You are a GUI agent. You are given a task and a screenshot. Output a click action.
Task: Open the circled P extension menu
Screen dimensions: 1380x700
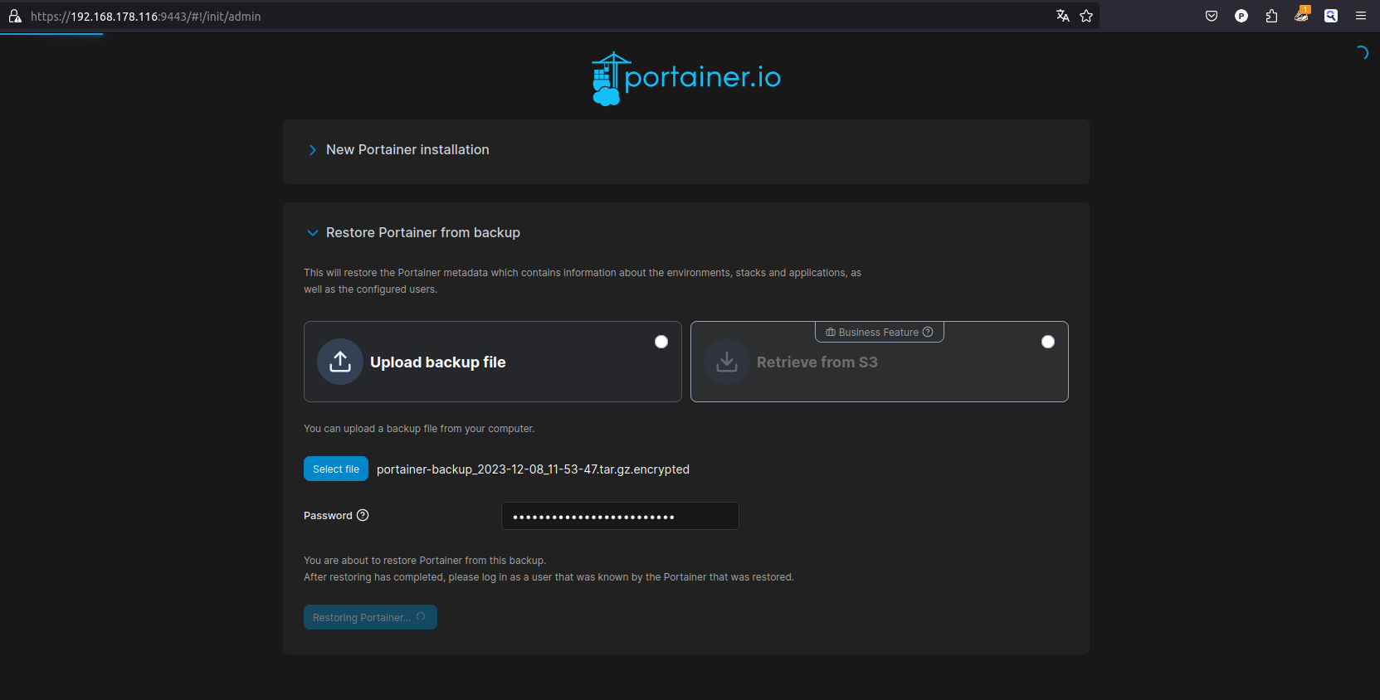[x=1241, y=16]
